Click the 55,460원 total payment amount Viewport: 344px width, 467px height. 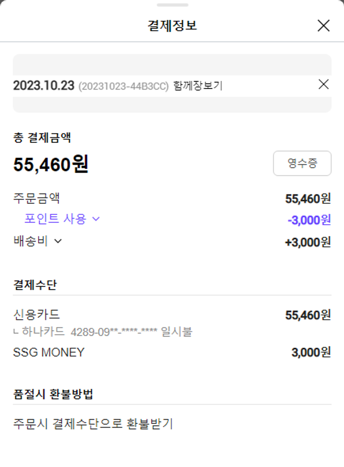[51, 164]
